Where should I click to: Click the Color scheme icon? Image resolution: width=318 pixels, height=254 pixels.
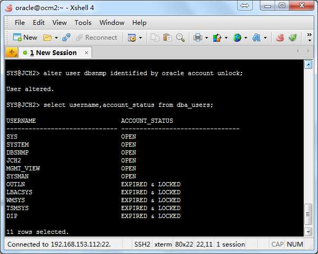217,38
